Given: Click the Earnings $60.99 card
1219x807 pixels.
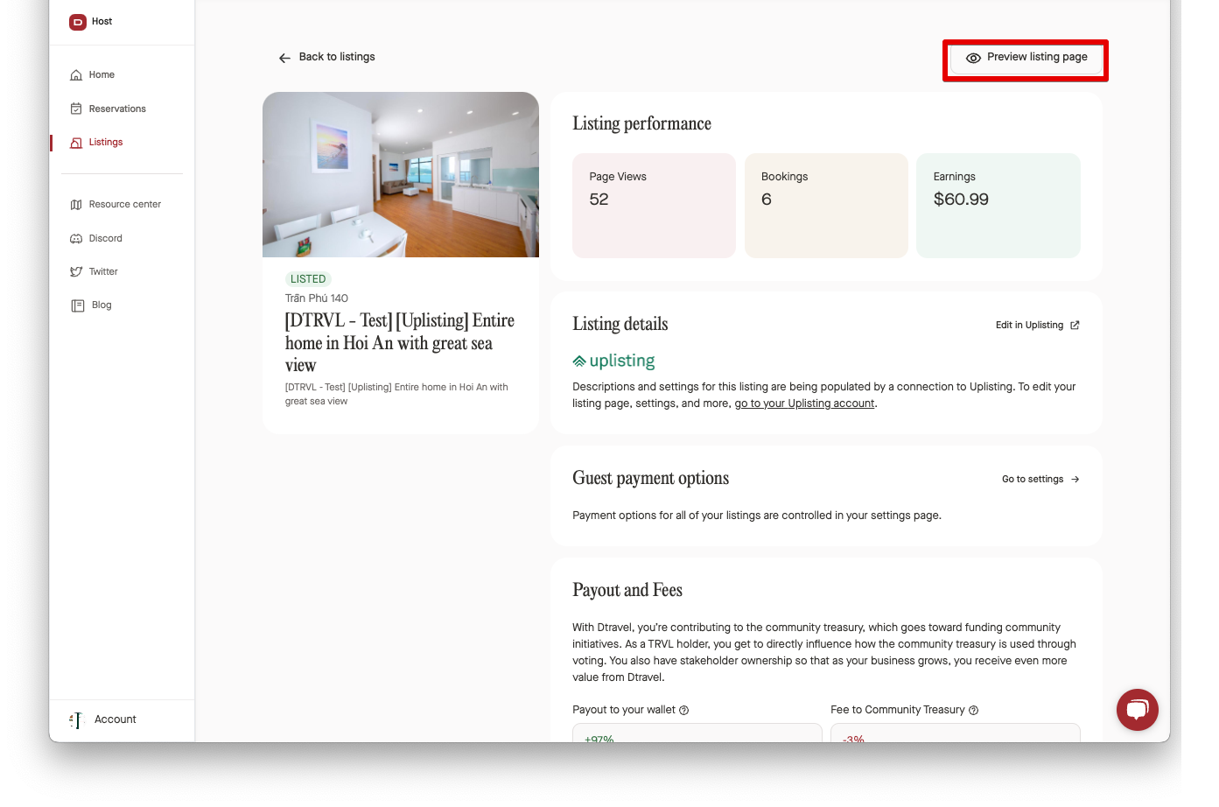Looking at the screenshot, I should pos(998,206).
